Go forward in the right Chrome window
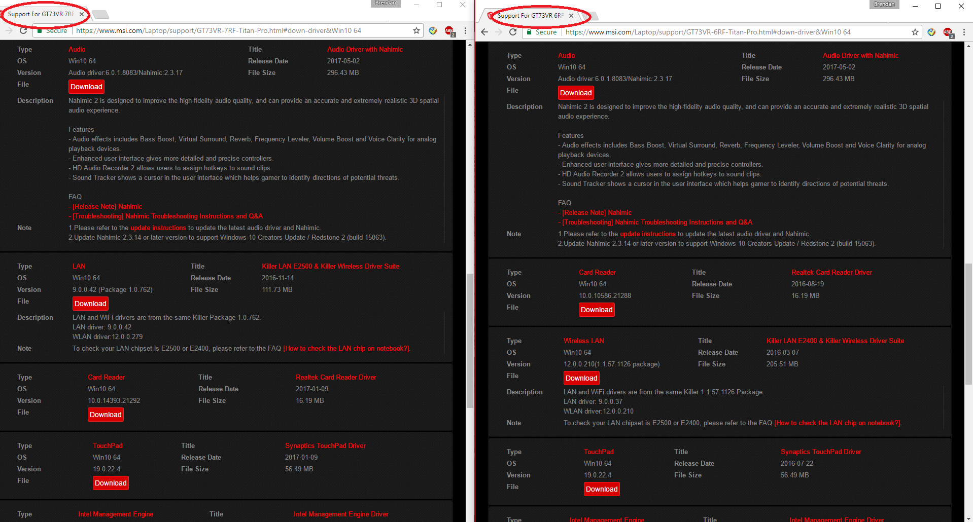 (499, 32)
